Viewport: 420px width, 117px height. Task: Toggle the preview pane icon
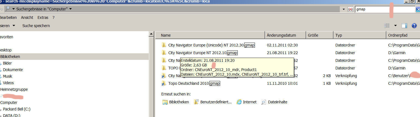(x=404, y=26)
